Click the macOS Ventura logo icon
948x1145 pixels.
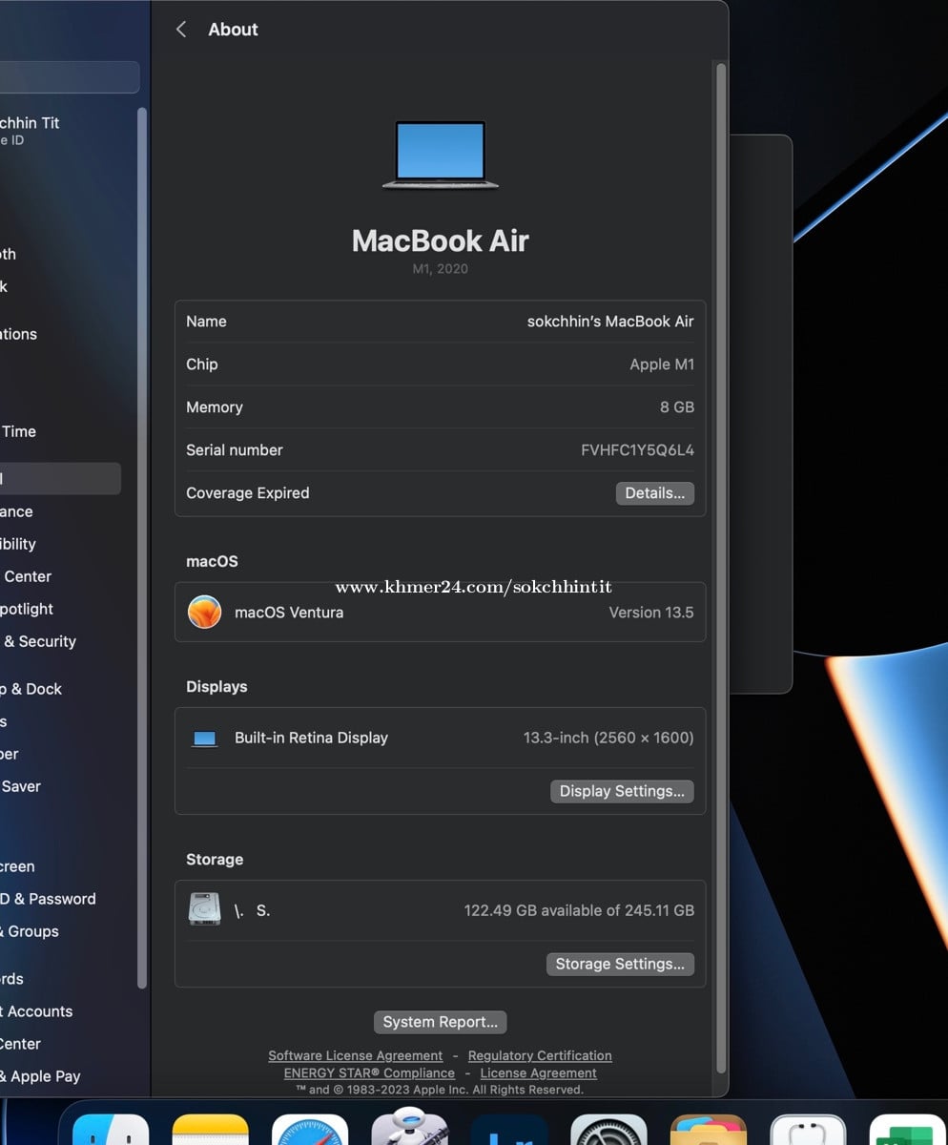[x=205, y=613]
